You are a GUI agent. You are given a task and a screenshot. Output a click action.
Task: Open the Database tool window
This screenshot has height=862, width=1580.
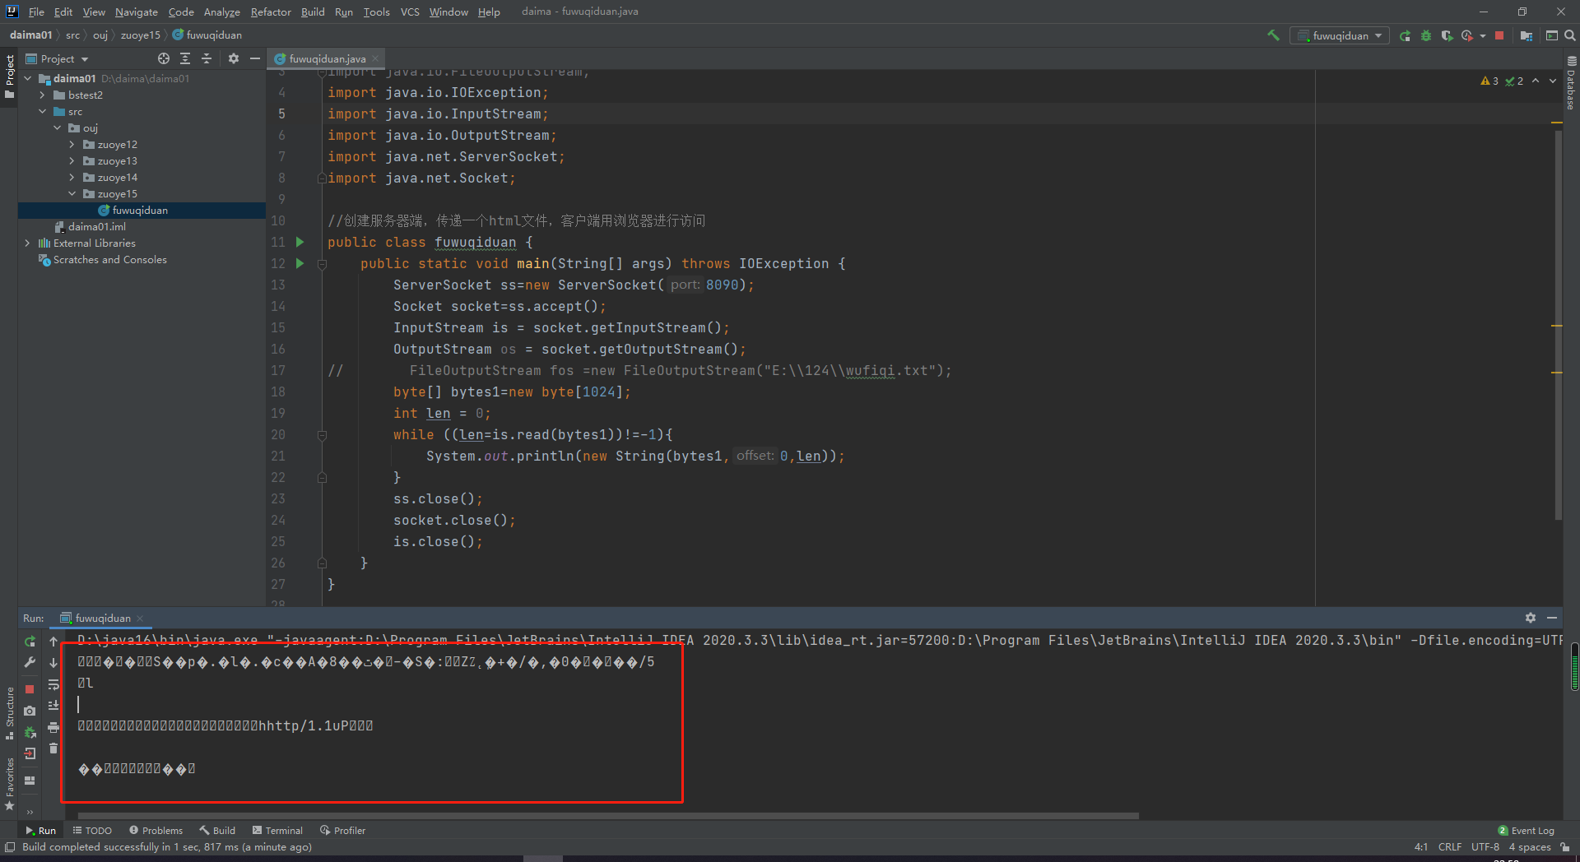(1572, 83)
